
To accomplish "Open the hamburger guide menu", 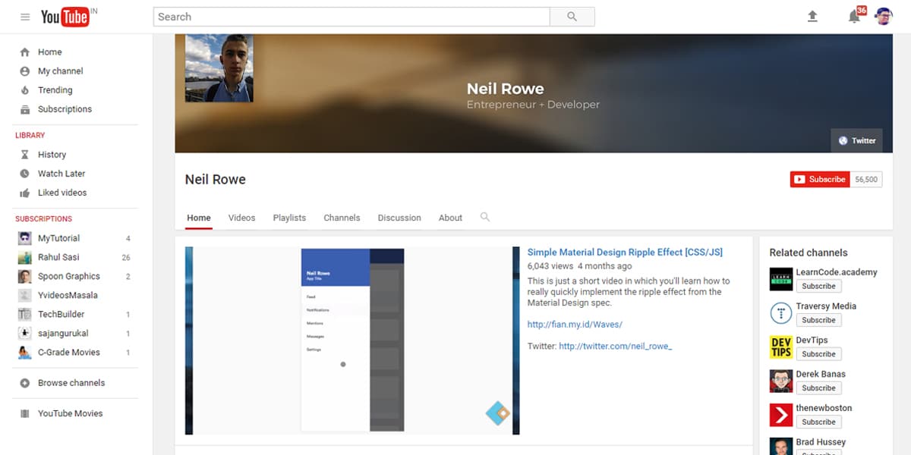I will pyautogui.click(x=25, y=17).
